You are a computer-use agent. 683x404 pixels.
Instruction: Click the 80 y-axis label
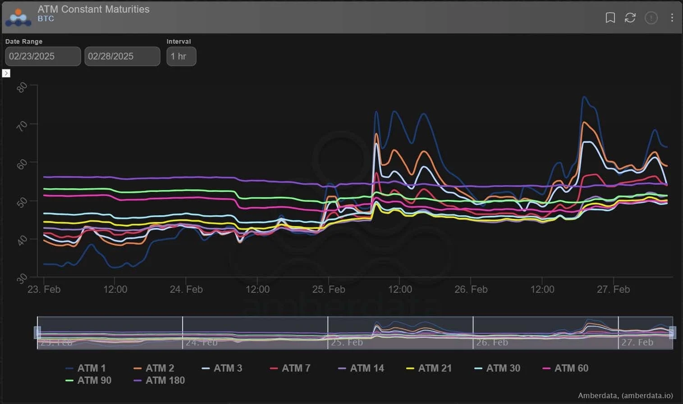click(22, 87)
